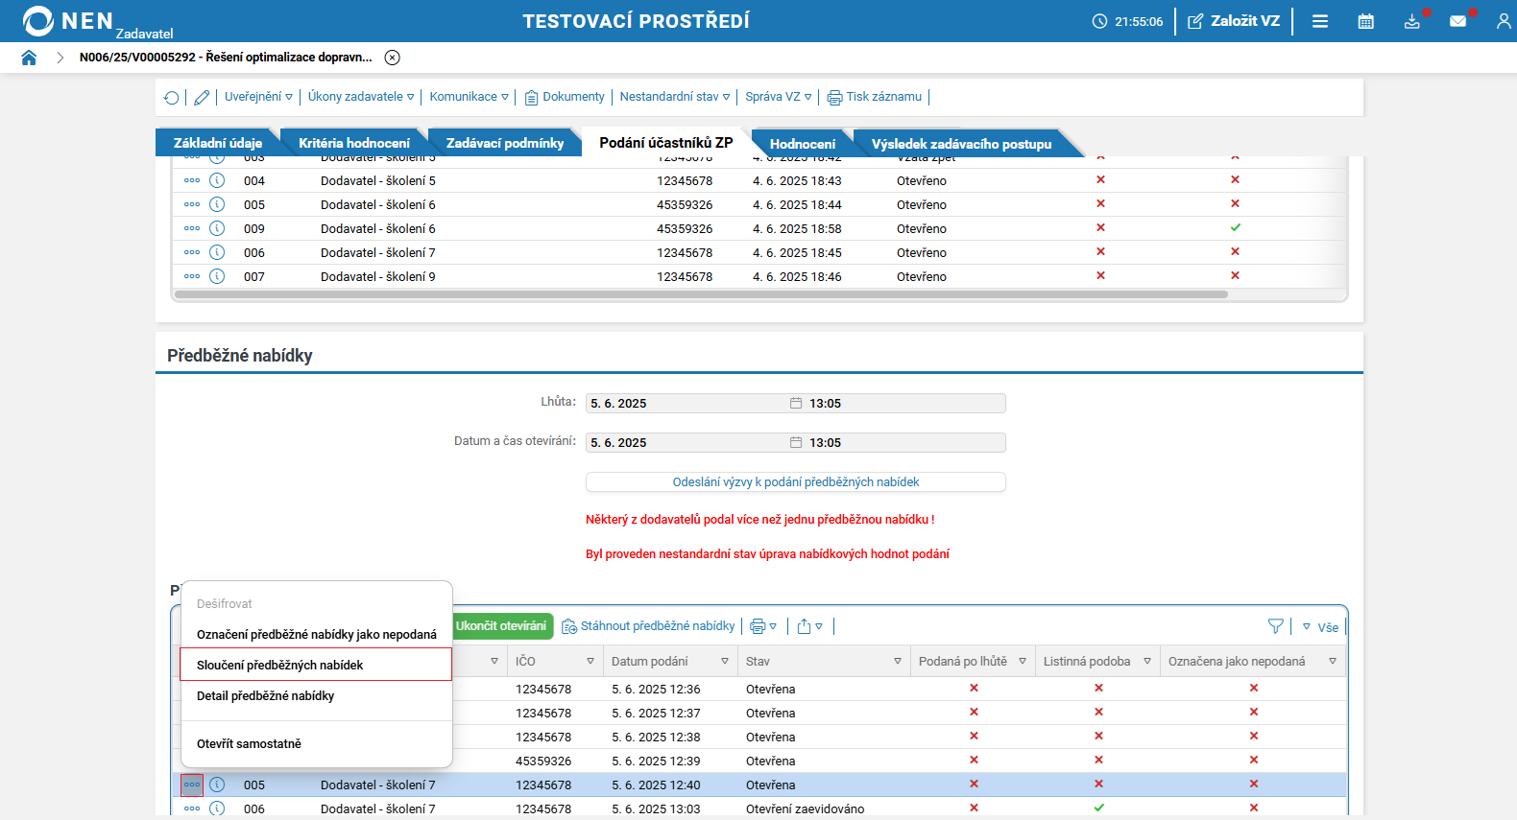1517x820 pixels.
Task: Open info icon for row 007
Action: pos(217,276)
